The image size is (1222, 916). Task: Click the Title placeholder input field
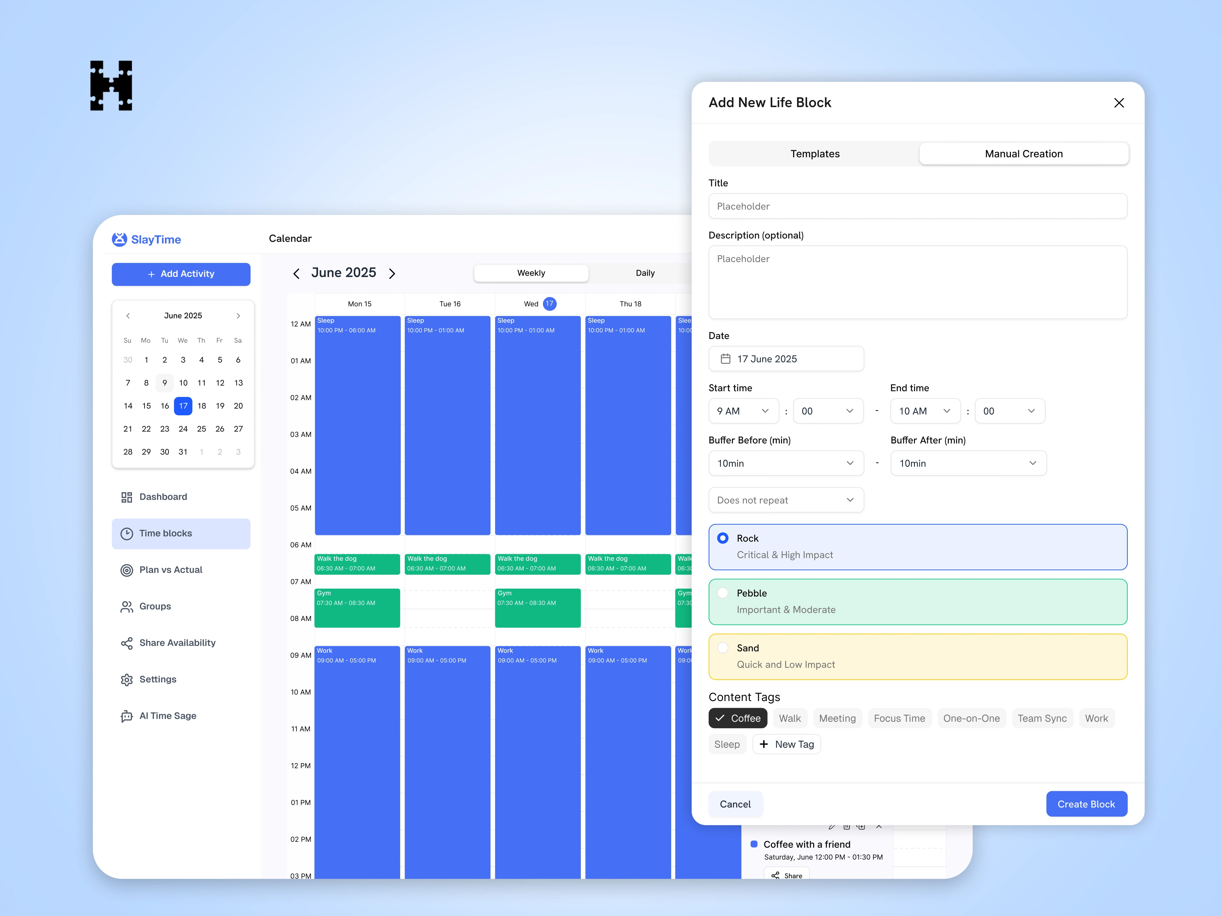tap(918, 206)
